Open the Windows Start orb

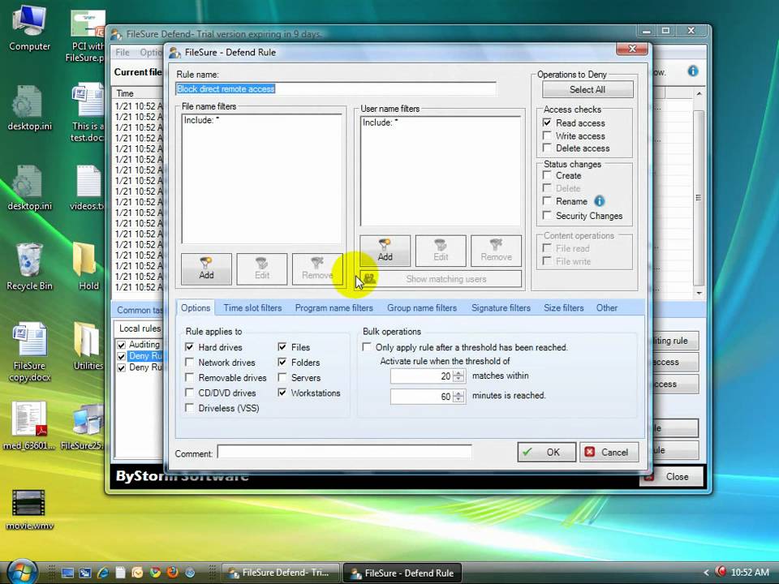(23, 572)
